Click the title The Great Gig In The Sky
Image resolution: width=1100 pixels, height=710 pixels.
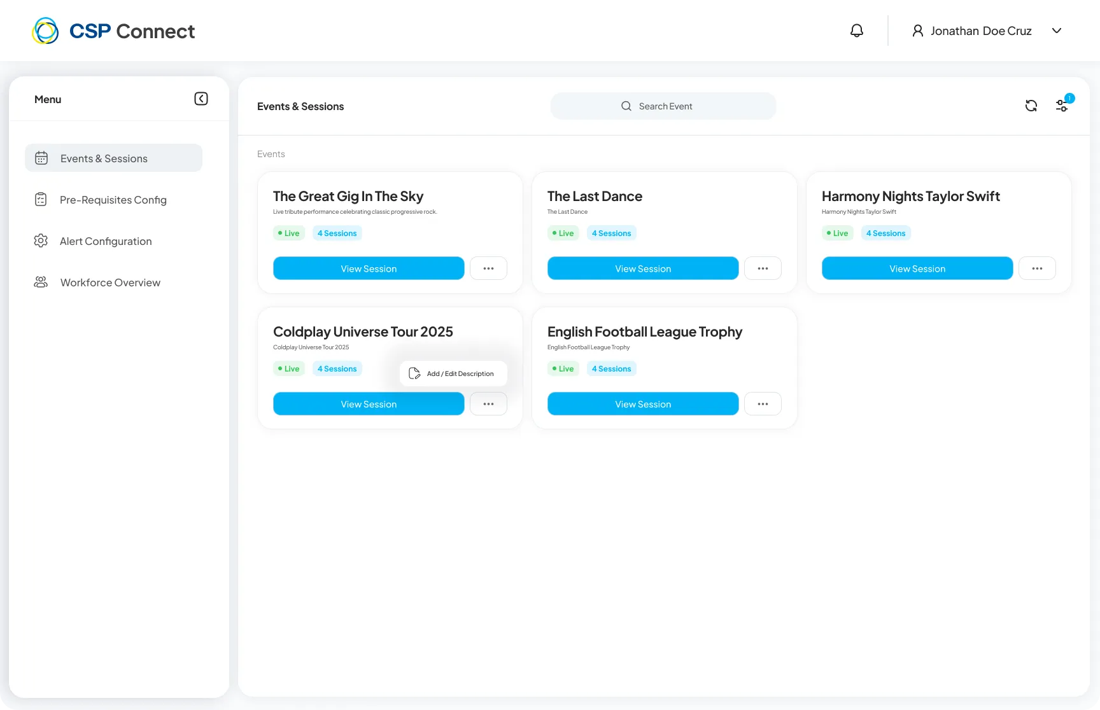point(348,197)
